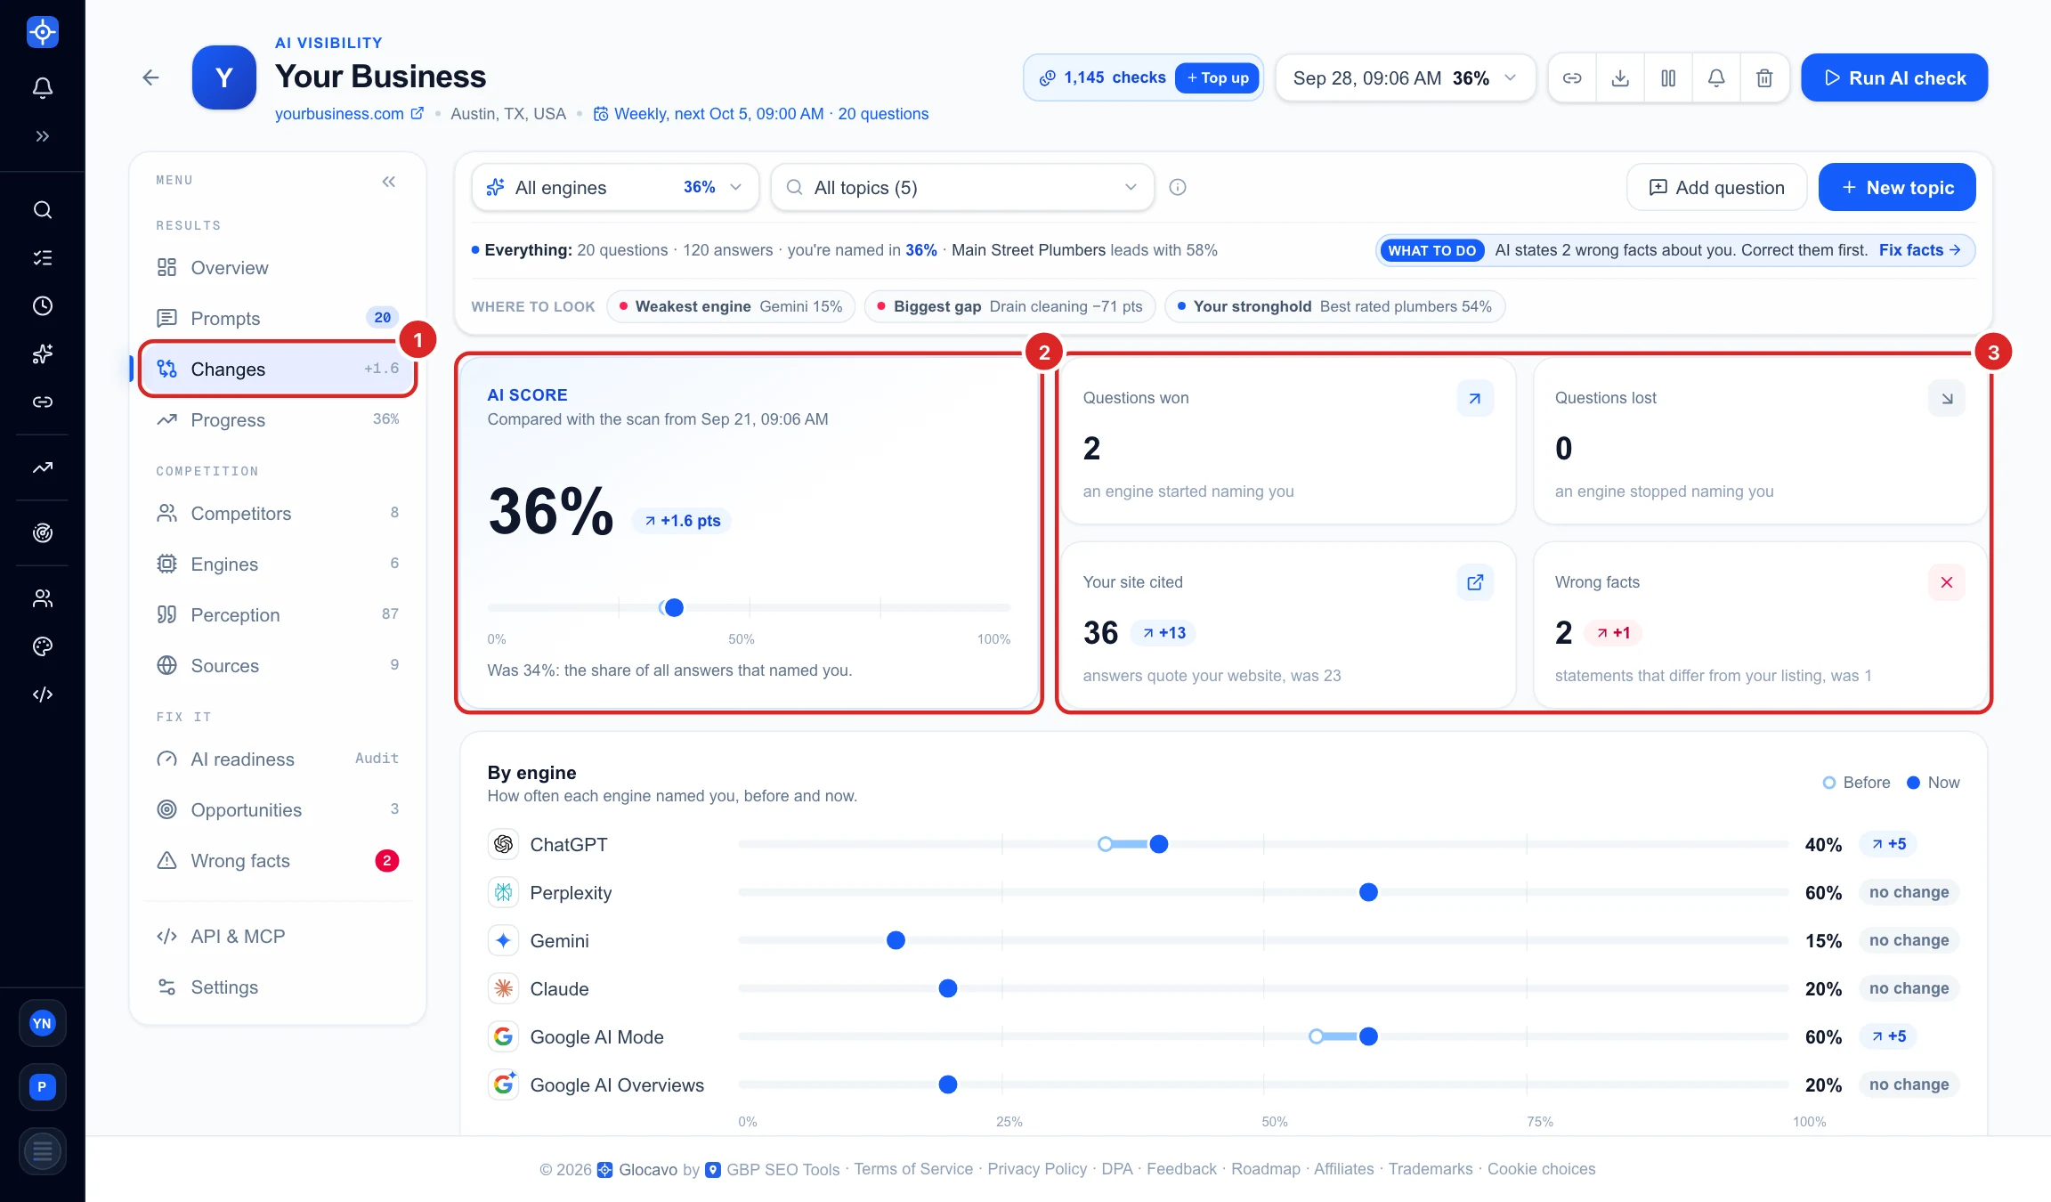Open Prompts in the menu
The image size is (2051, 1202).
tap(278, 318)
